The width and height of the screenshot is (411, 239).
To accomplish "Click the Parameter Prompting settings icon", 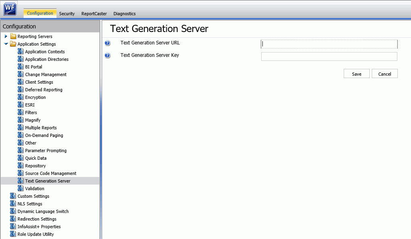I will pos(20,150).
